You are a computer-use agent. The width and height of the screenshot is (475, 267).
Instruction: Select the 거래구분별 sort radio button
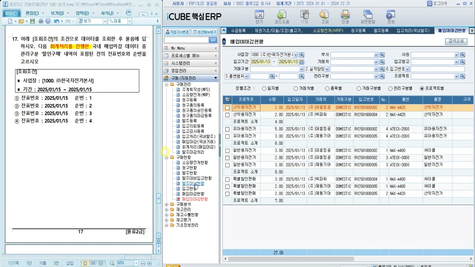(x=359, y=89)
